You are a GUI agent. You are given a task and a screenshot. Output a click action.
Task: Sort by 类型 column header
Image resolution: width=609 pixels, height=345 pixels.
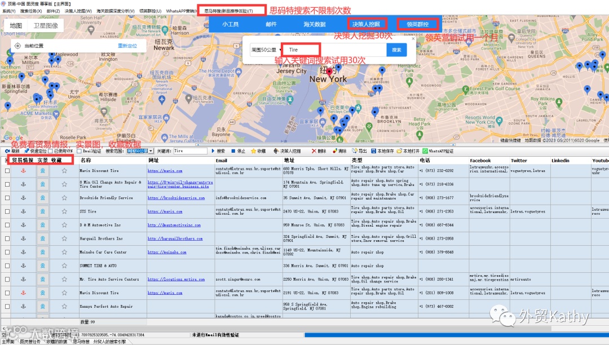pos(384,160)
